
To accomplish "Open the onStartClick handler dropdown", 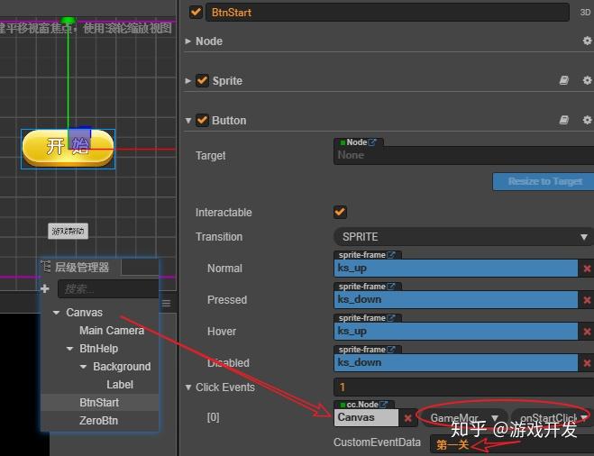I will [x=553, y=418].
